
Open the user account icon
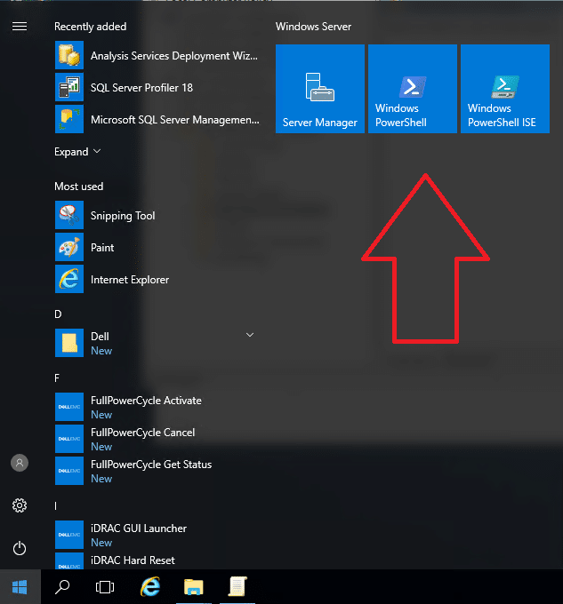[x=20, y=463]
